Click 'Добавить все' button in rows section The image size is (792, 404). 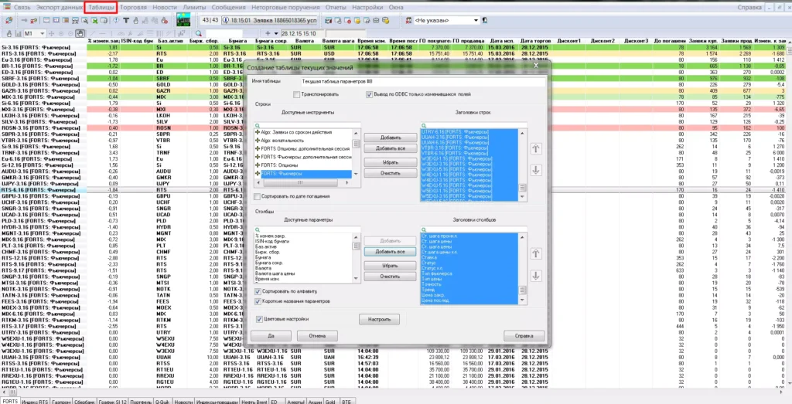(391, 148)
